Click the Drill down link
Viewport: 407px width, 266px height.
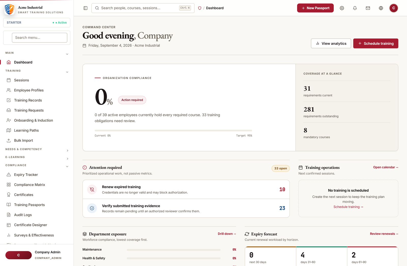(227, 234)
